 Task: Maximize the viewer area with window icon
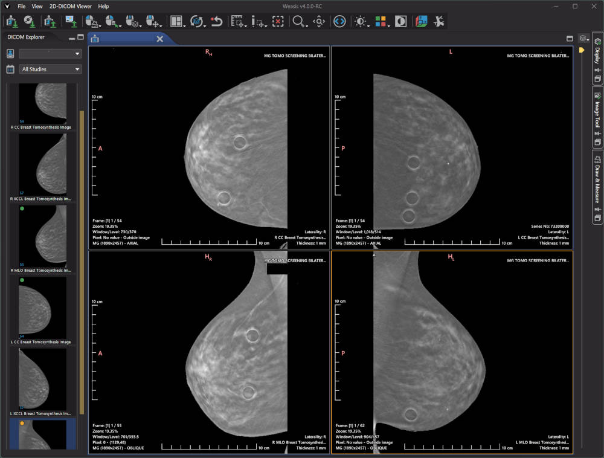570,39
